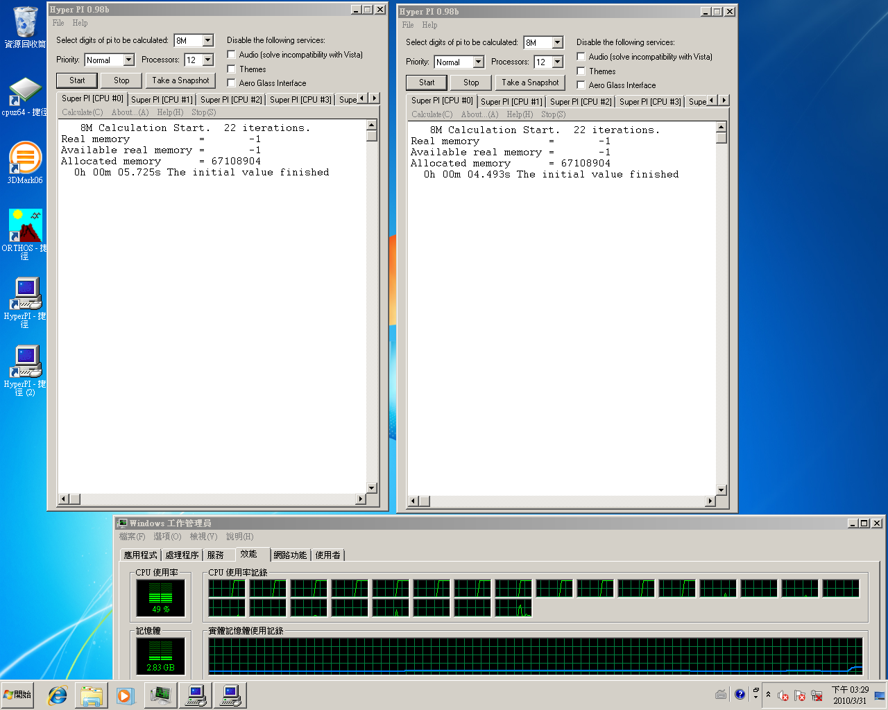Open the ORTHOS desktop shortcut
This screenshot has height=710, width=888.
[25, 234]
